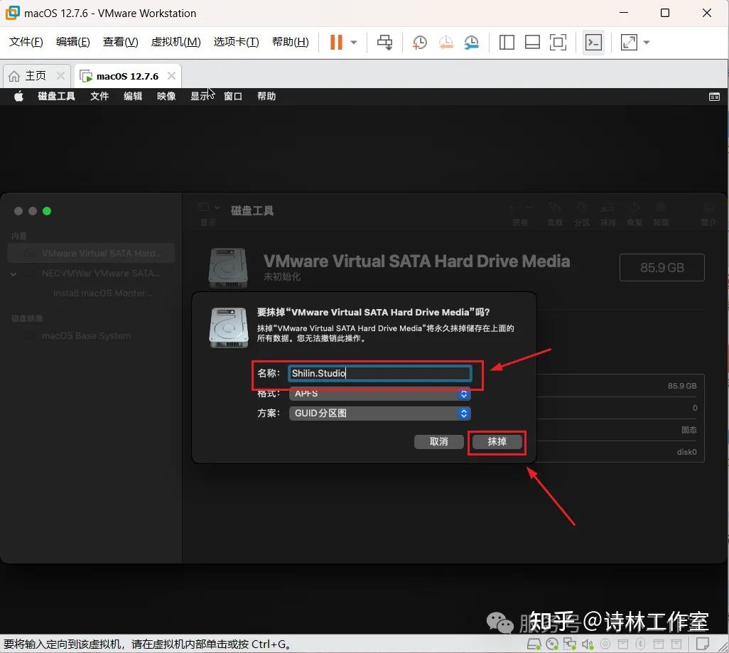This screenshot has height=653, width=729.
Task: Click the hard disk status bar icon
Action: tap(534, 644)
